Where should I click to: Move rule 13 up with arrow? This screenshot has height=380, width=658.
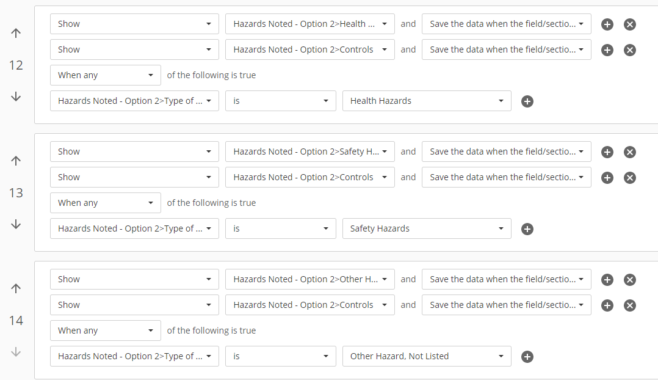16,161
